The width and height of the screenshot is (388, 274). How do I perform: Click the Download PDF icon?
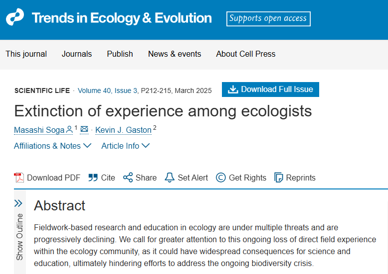19,178
